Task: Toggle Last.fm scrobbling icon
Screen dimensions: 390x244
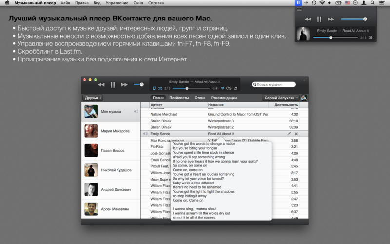Action: pos(229,88)
